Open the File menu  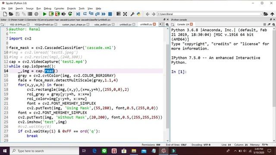(3, 9)
